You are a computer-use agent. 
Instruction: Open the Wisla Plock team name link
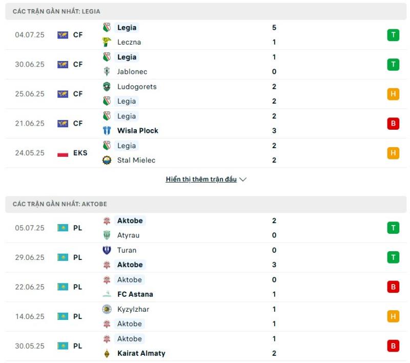[x=138, y=131]
